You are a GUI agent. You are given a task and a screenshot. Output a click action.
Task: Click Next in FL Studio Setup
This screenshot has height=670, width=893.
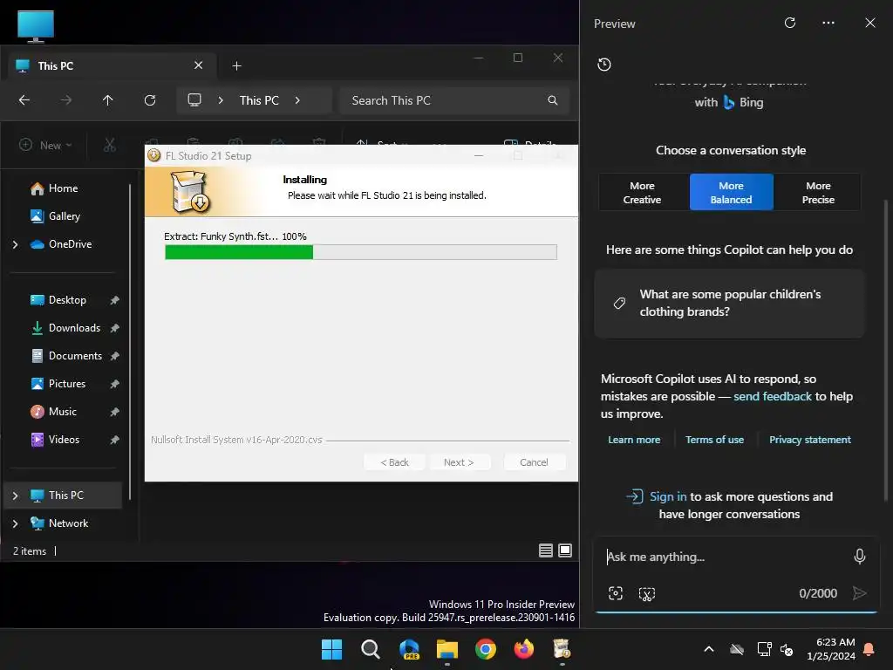[459, 462]
